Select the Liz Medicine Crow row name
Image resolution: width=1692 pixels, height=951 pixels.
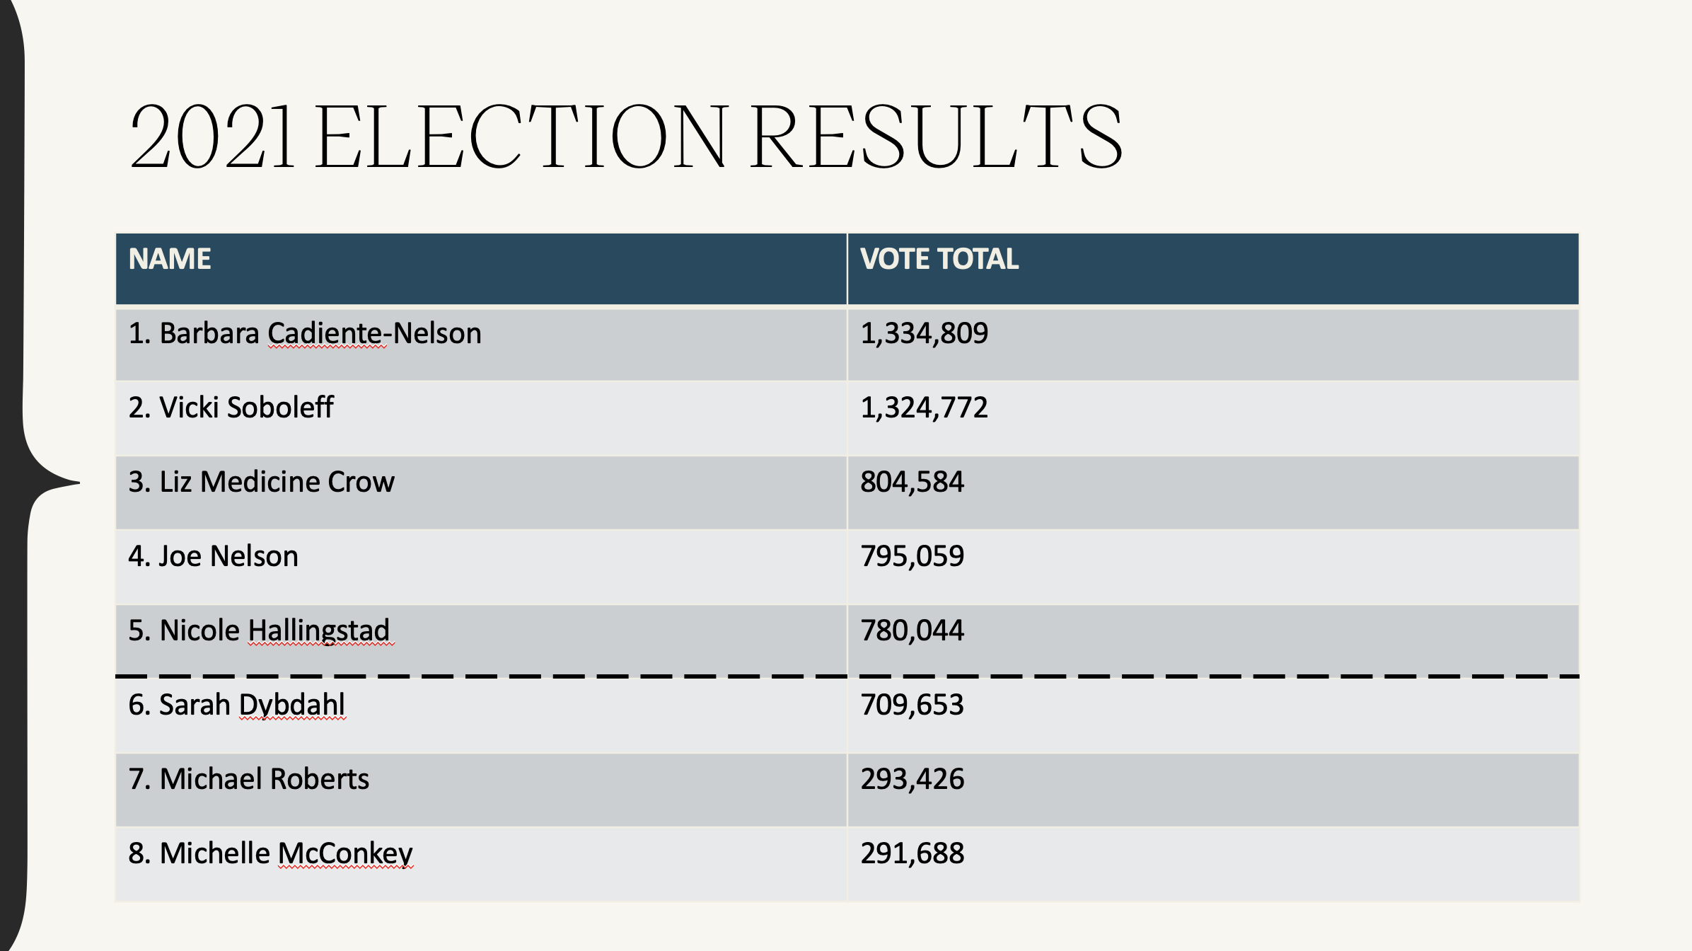(x=261, y=482)
